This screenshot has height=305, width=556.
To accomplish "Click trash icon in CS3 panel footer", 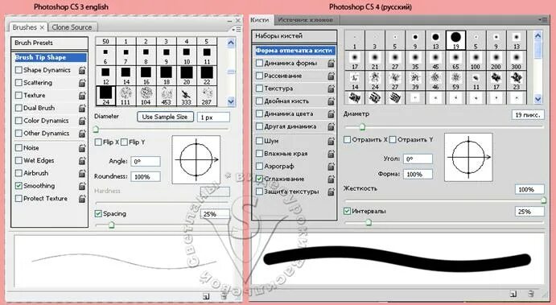I will coord(224,295).
